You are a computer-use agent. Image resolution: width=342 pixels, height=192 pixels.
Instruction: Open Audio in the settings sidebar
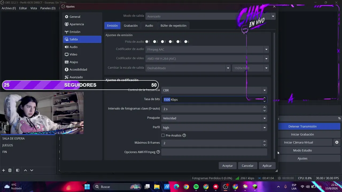82,47
